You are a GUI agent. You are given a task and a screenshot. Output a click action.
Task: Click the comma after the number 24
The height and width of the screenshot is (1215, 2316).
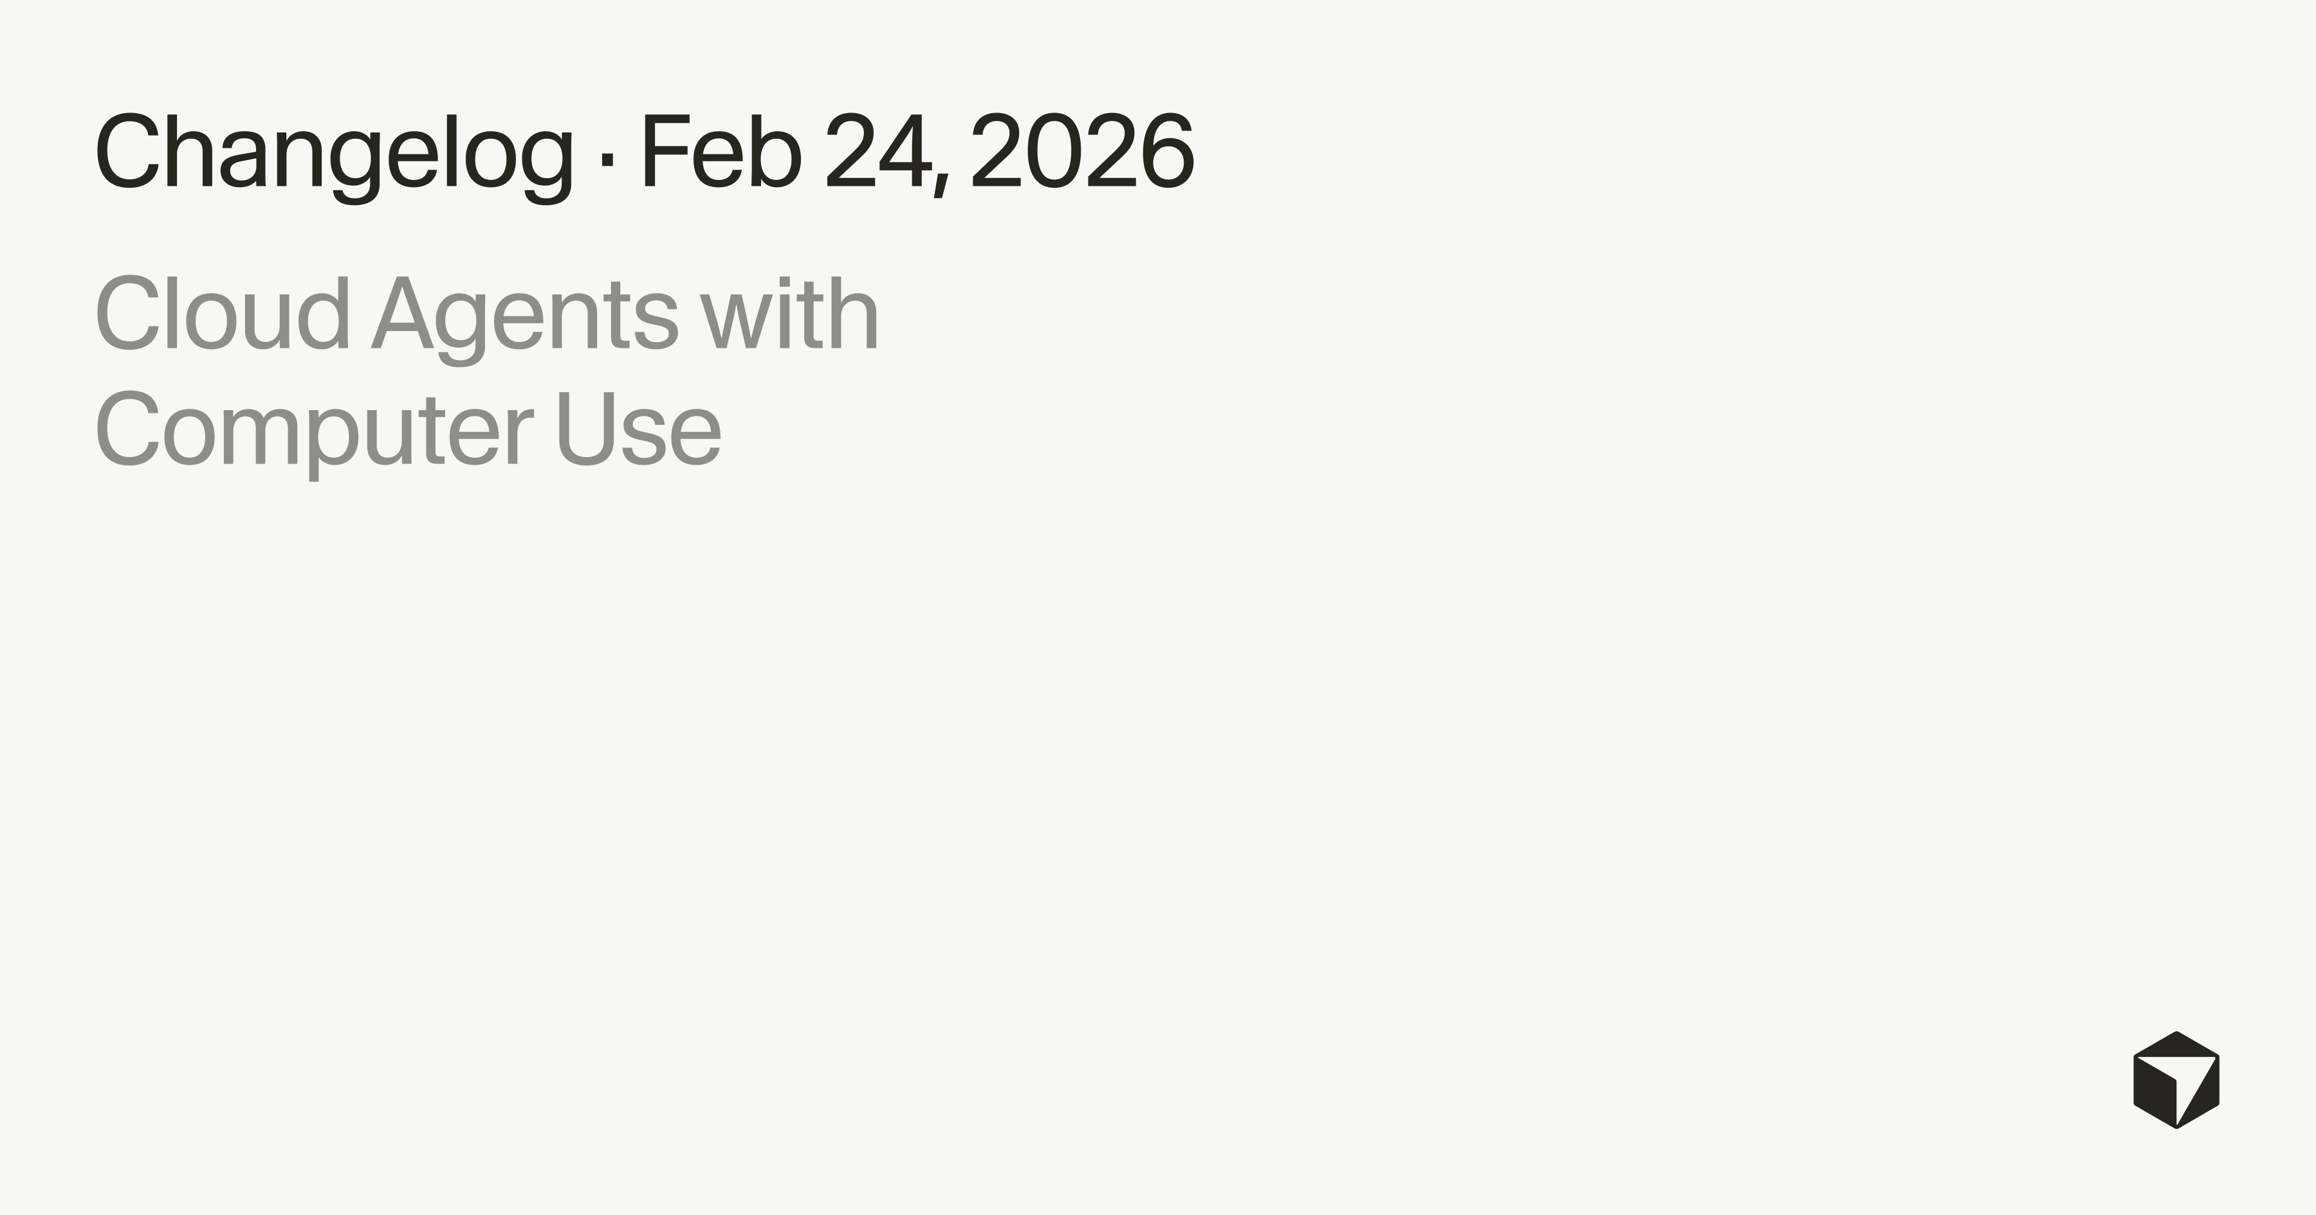[x=941, y=184]
